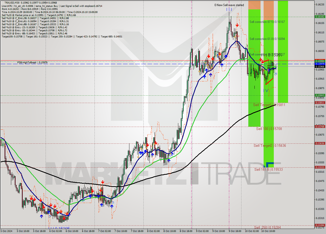The image size is (326, 234).
Task: Click the 'Target100: 0.15708' targets summary line
Action: coord(62,36)
